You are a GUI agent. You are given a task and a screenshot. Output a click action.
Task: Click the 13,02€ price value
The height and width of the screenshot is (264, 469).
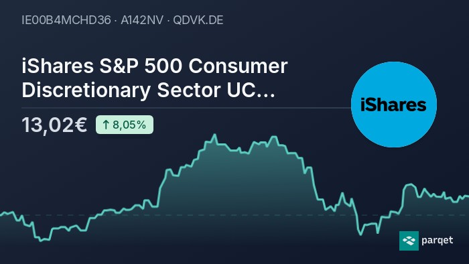point(54,125)
